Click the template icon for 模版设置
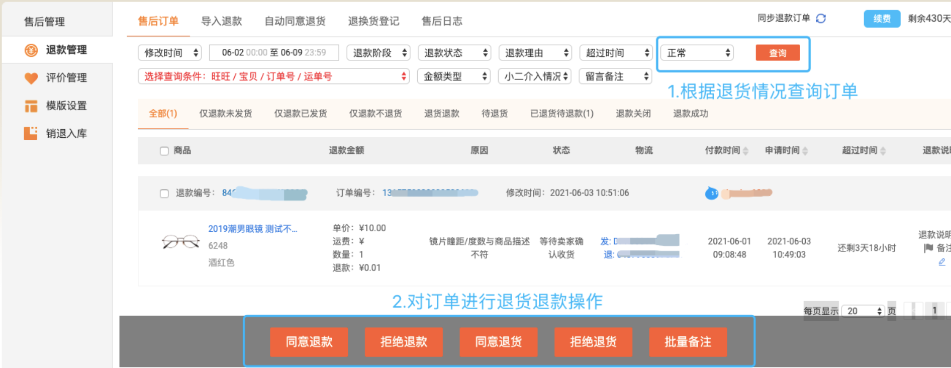This screenshot has height=368, width=951. point(31,106)
